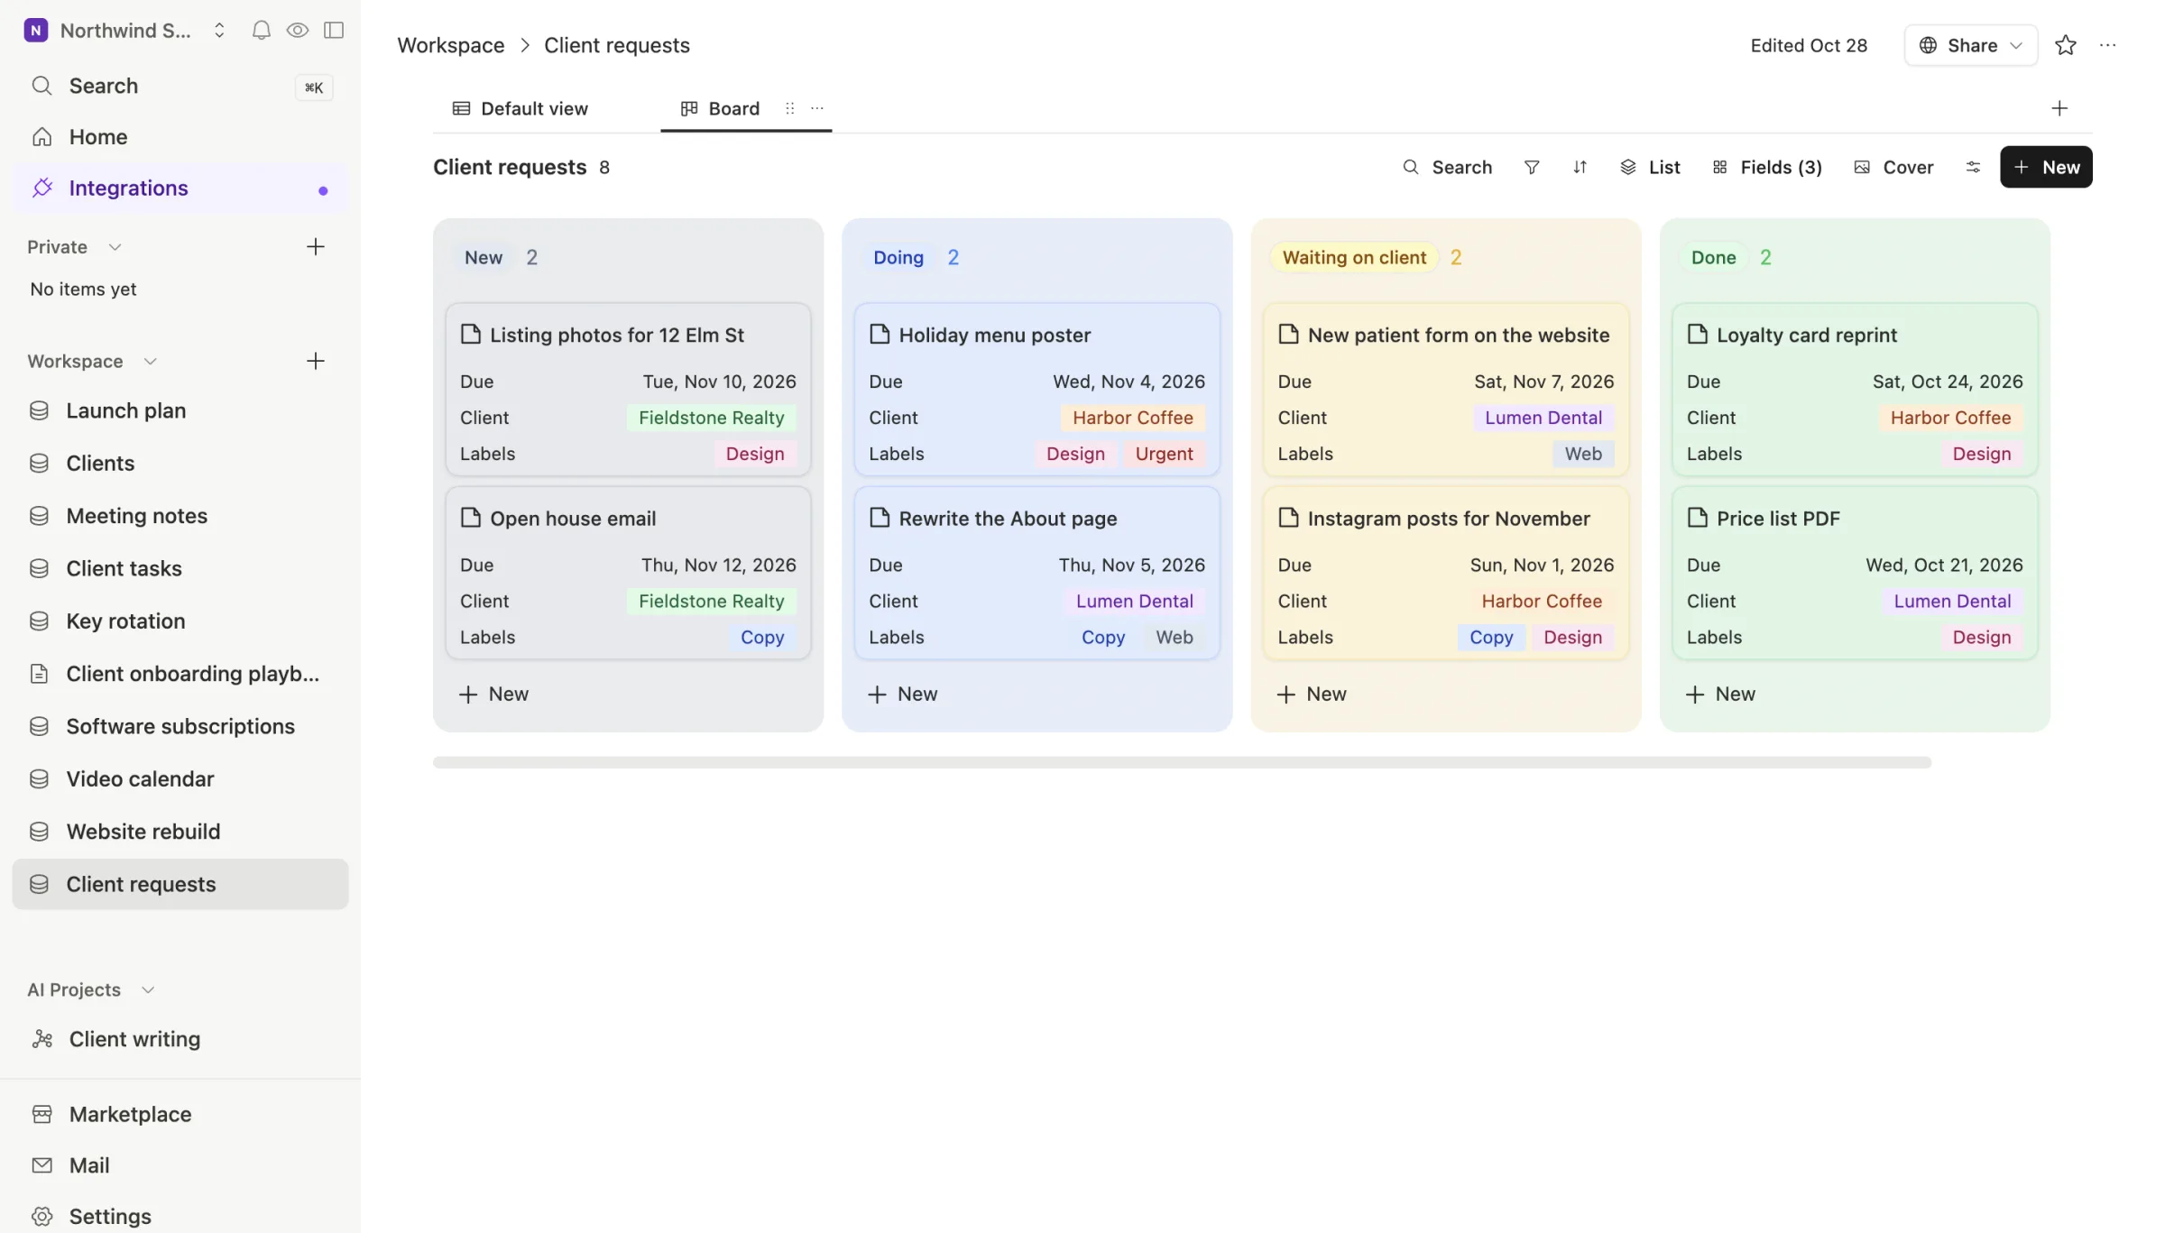Open Rewrite the About page card
2165x1233 pixels.
(x=1036, y=574)
